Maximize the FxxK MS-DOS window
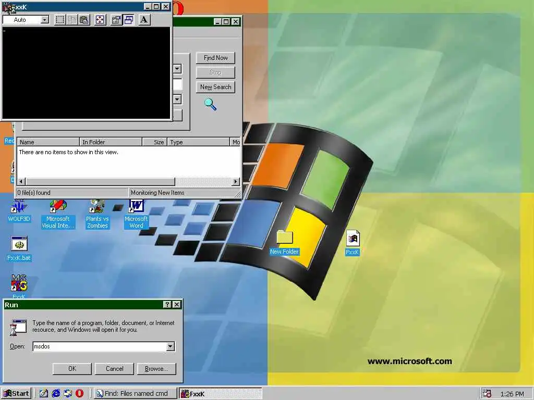The image size is (534, 400). 156,6
